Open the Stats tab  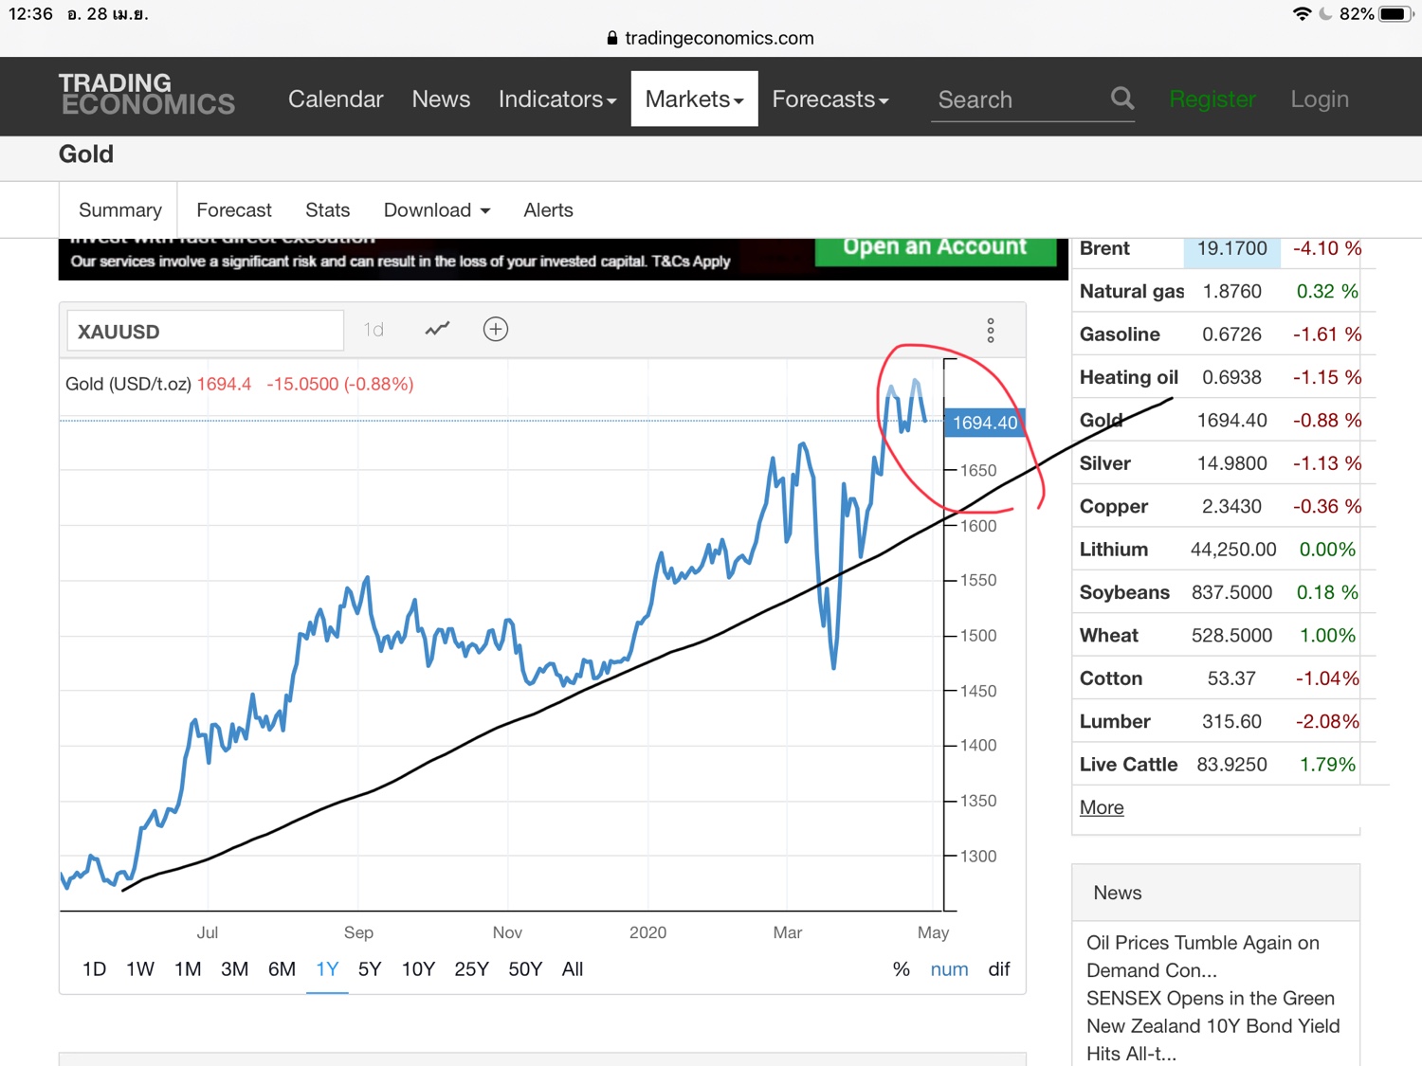pyautogui.click(x=327, y=210)
